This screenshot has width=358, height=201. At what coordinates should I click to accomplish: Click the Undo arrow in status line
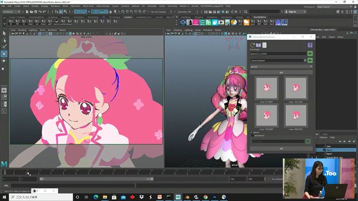coord(40,12)
